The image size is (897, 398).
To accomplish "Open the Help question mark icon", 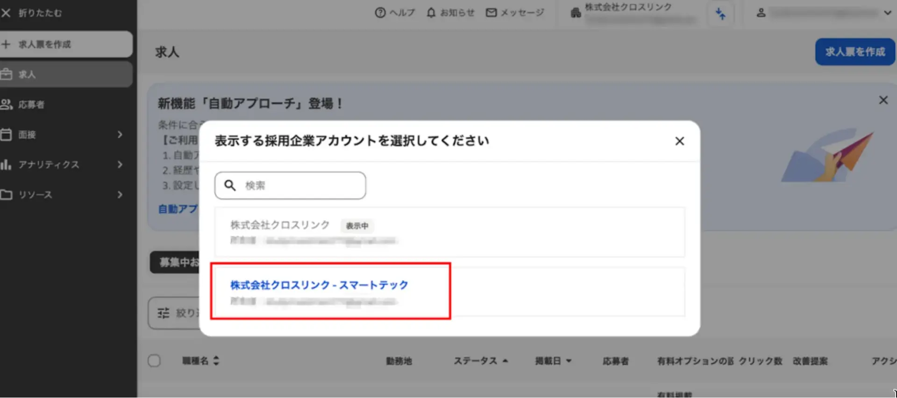I will [x=380, y=13].
